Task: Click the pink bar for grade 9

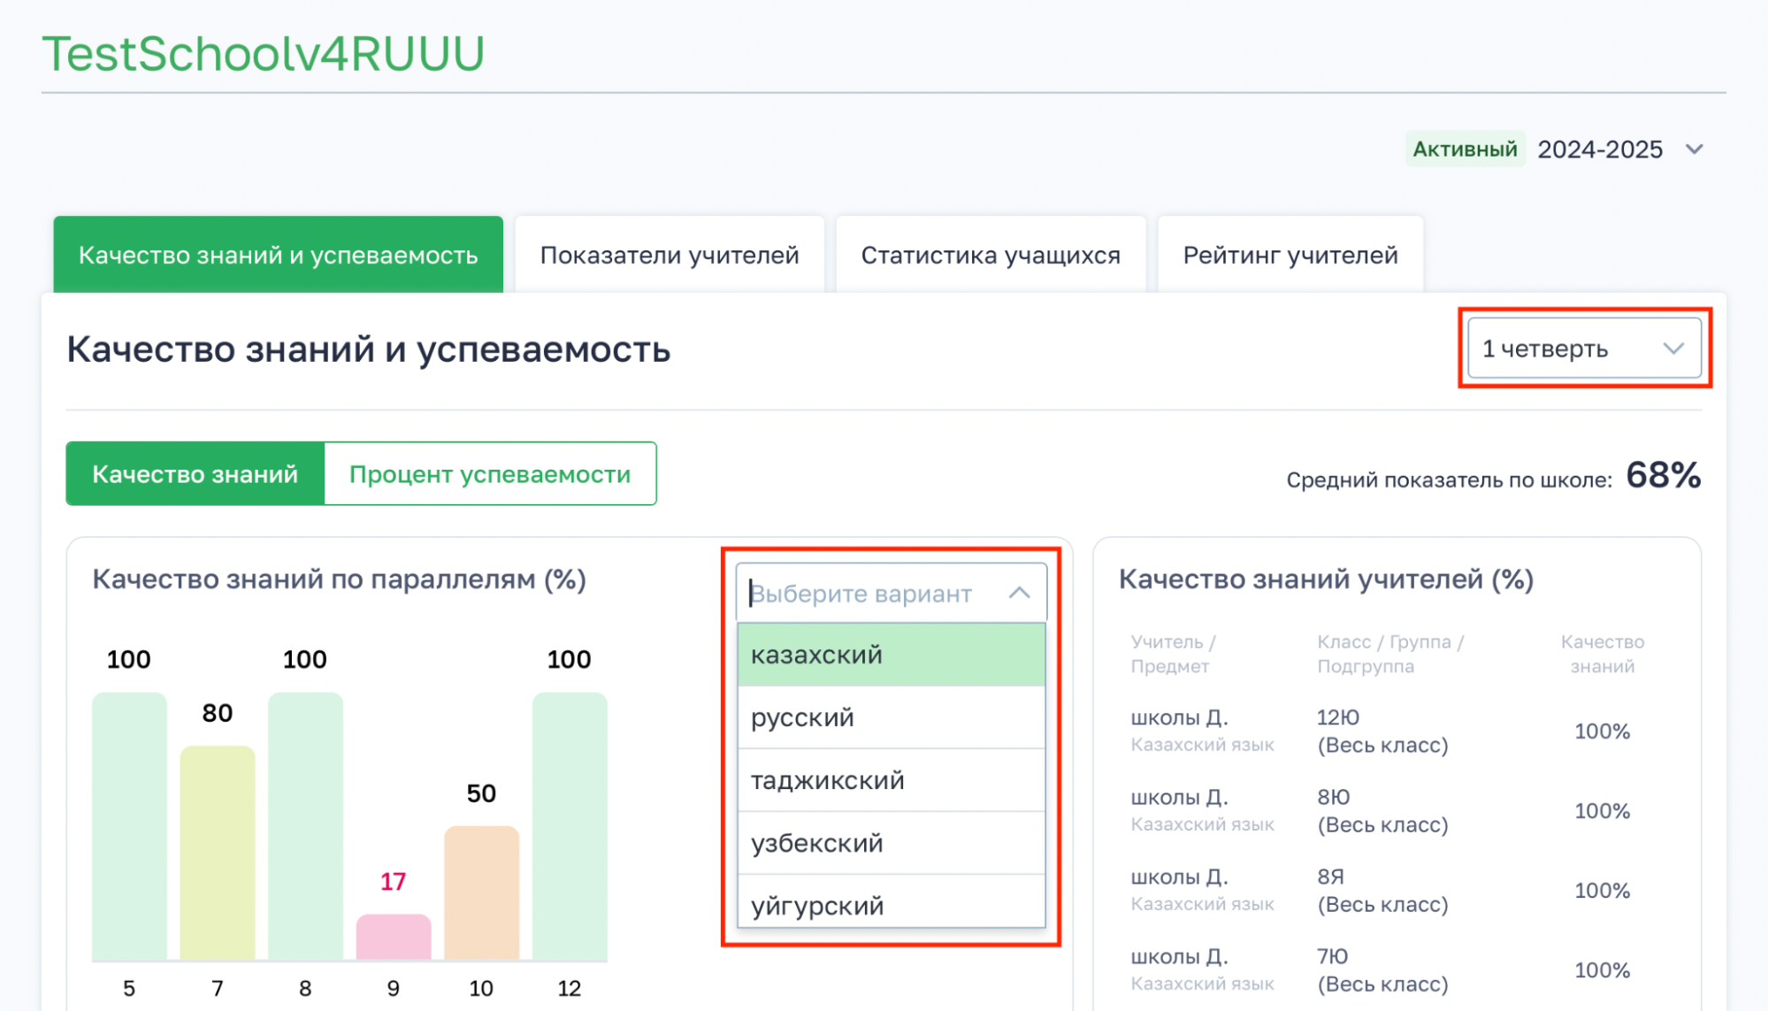Action: pos(394,936)
